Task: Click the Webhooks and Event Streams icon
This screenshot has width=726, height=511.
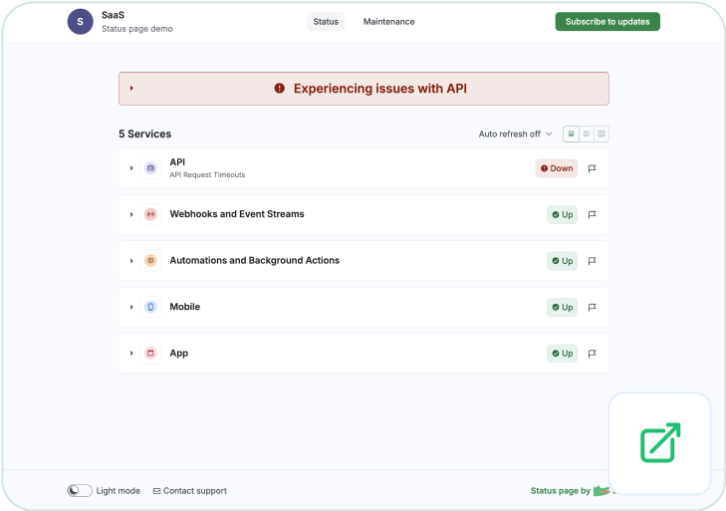Action: tap(150, 214)
